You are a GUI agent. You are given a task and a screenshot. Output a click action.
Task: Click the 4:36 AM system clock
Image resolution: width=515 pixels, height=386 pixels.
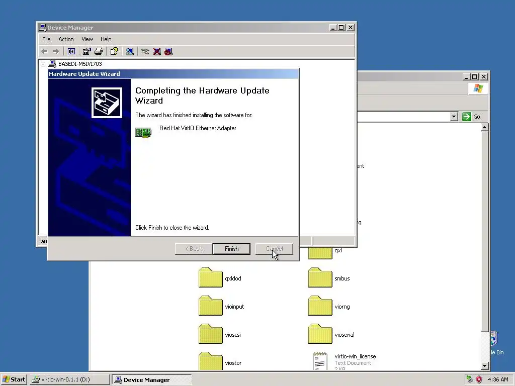click(498, 379)
